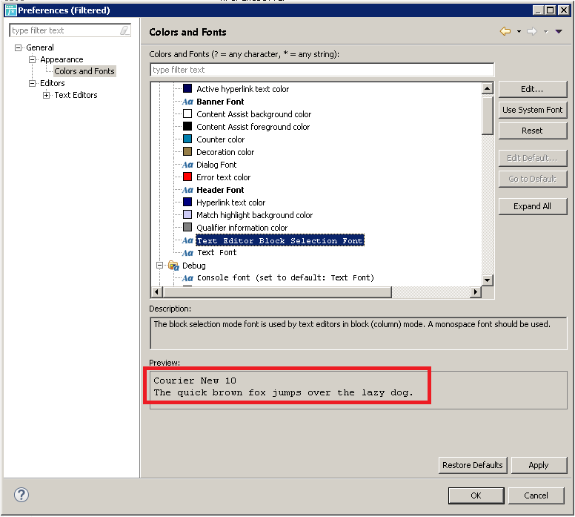Collapse the Appearance tree node
Viewport: 575px width, 517px height.
pos(33,59)
